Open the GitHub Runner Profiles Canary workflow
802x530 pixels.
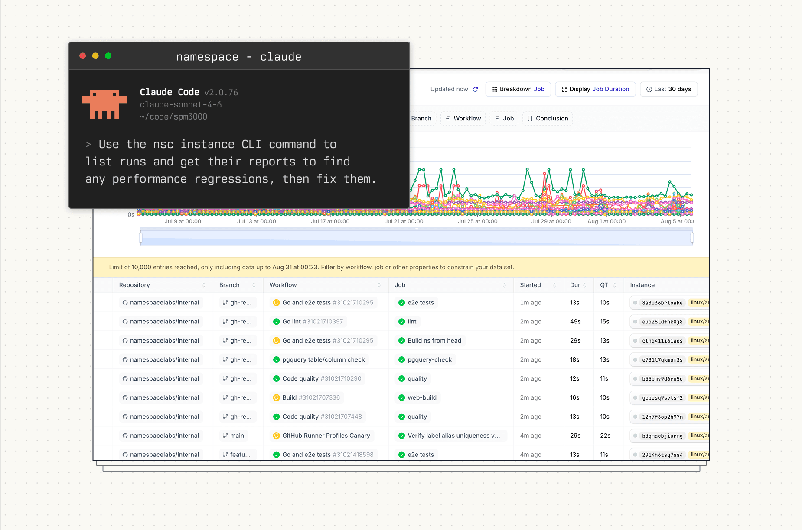coord(322,436)
